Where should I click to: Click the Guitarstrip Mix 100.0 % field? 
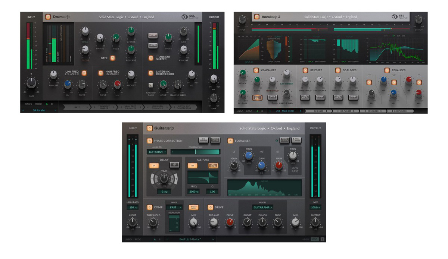(x=315, y=208)
